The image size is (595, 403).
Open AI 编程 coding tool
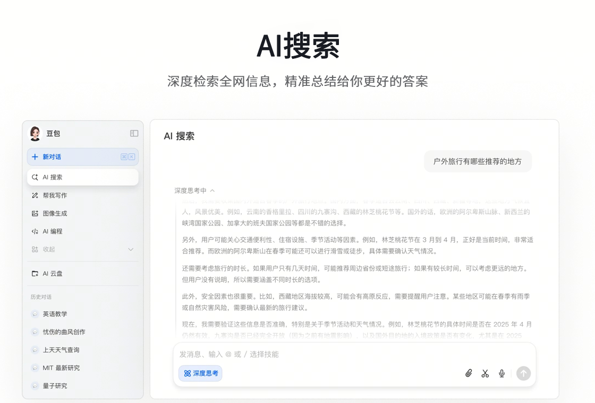[x=53, y=231]
